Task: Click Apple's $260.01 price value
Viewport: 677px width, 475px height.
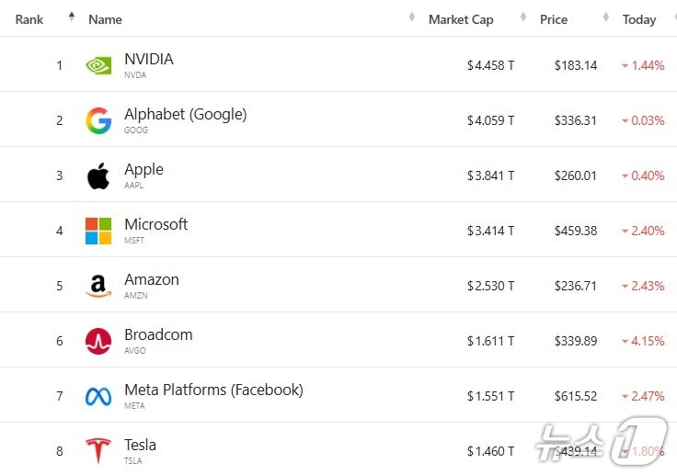Action: [x=575, y=175]
